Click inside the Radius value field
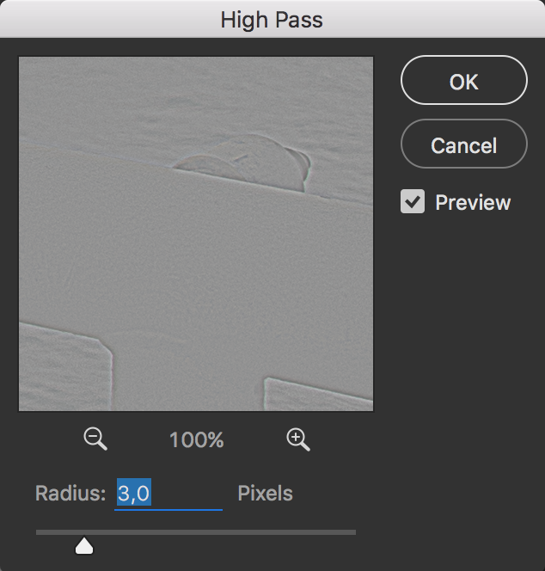The height and width of the screenshot is (571, 545). (168, 494)
